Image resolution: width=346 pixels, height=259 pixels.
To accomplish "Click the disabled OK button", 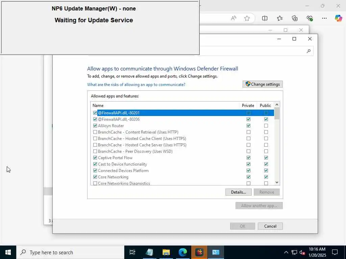I will 243,226.
